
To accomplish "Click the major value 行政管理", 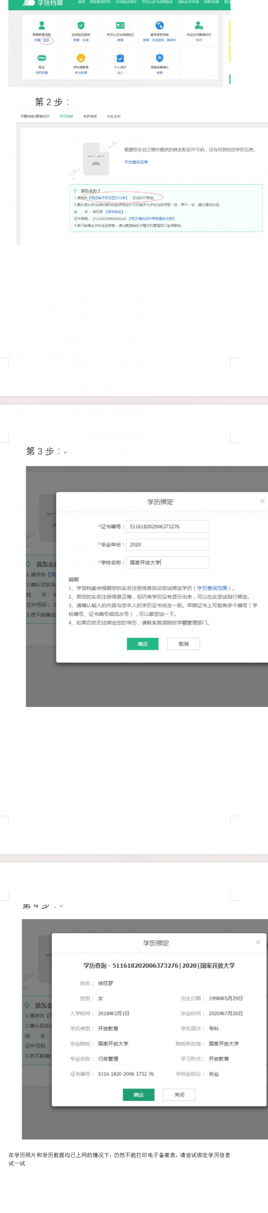I will pos(108,1059).
